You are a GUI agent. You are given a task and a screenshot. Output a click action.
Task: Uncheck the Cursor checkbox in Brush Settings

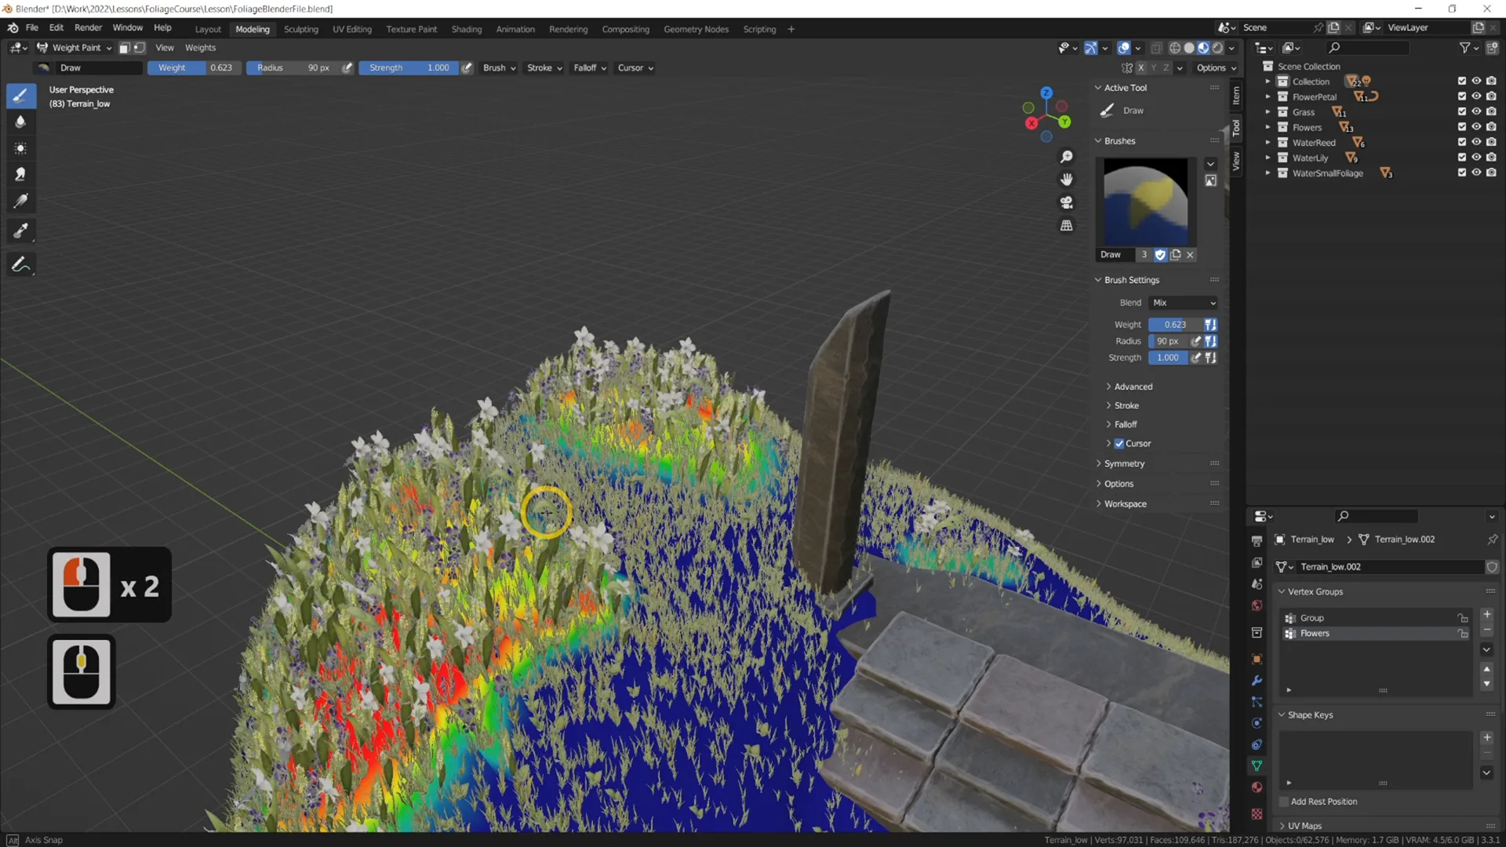coord(1119,443)
